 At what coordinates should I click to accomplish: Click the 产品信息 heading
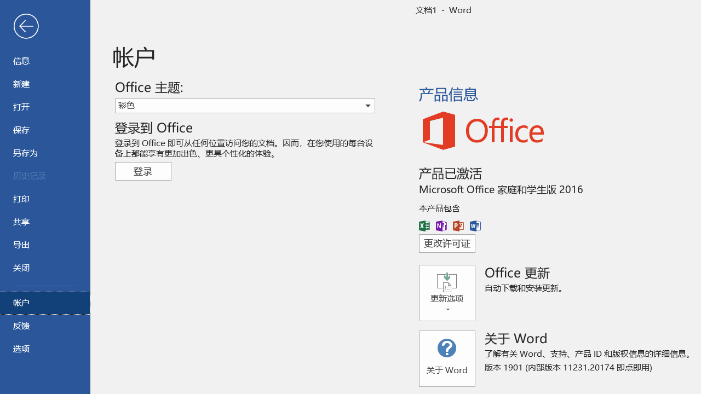pyautogui.click(x=449, y=95)
